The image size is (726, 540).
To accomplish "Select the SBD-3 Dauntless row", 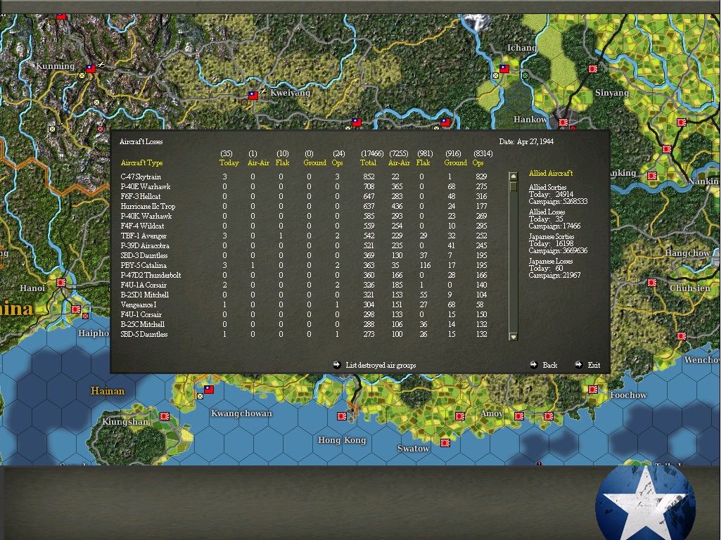I will (305, 255).
